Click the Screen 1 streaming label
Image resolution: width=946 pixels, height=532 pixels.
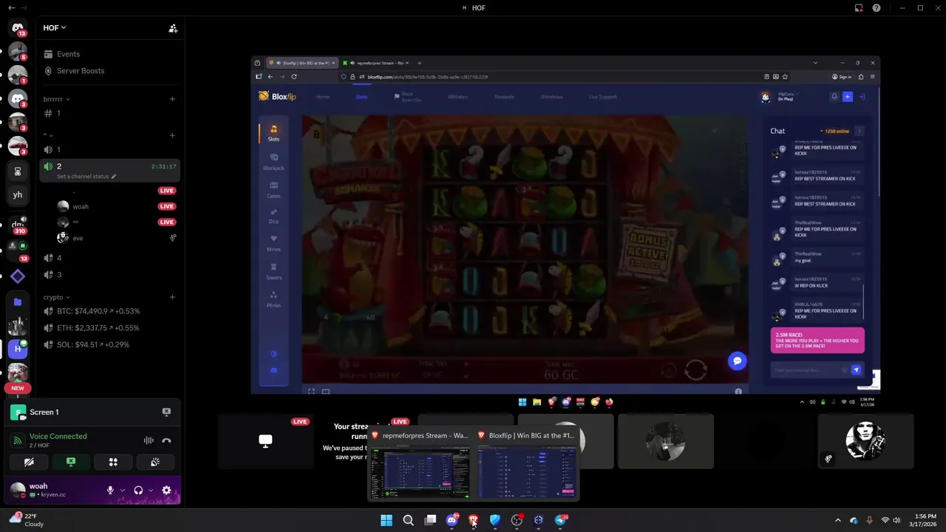[x=44, y=412]
